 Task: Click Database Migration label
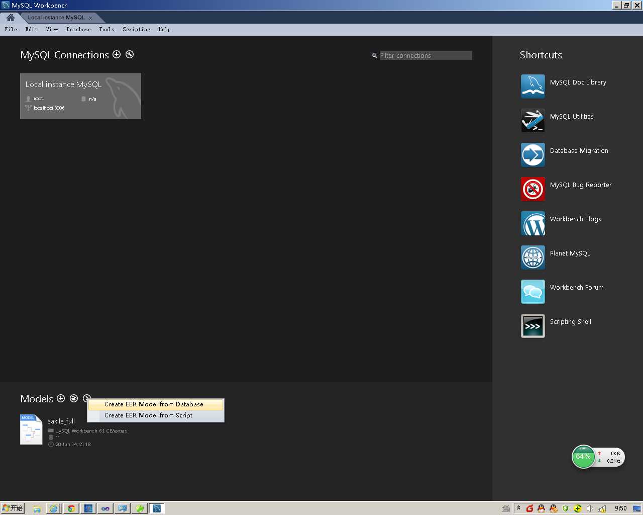[x=579, y=151]
